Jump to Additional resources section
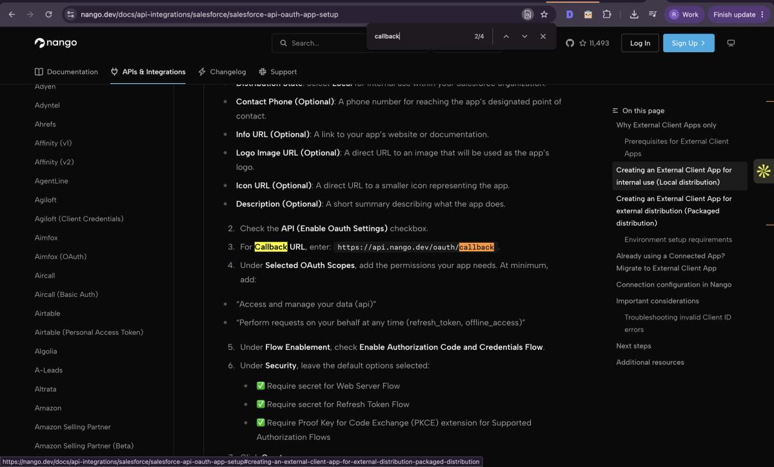Viewport: 774px width, 467px height. coord(650,362)
